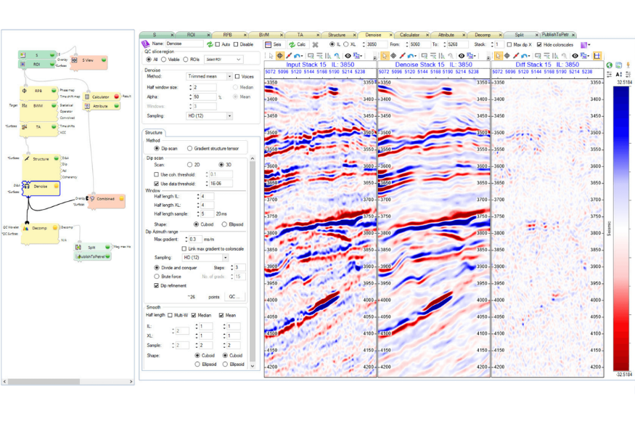Open the Denoise Method dropdown

(x=209, y=76)
